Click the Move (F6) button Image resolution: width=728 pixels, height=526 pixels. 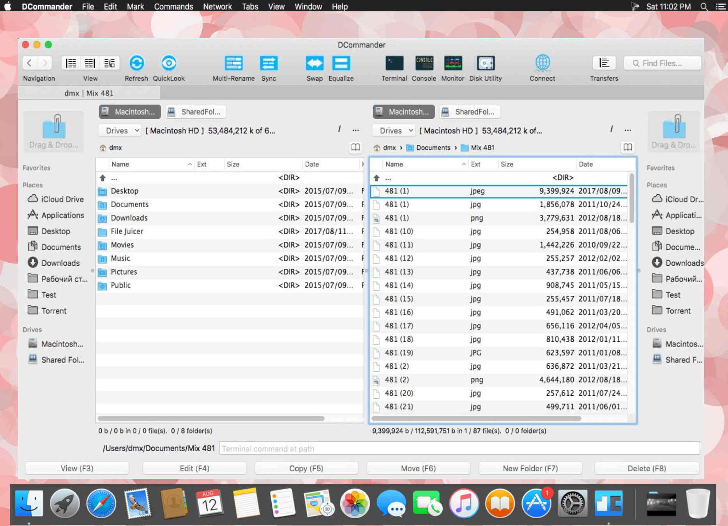point(418,468)
